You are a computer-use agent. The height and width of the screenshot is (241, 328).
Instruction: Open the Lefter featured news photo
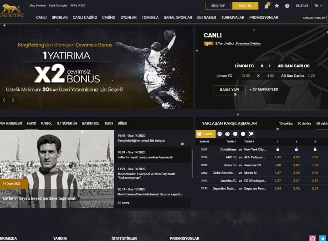[57, 169]
